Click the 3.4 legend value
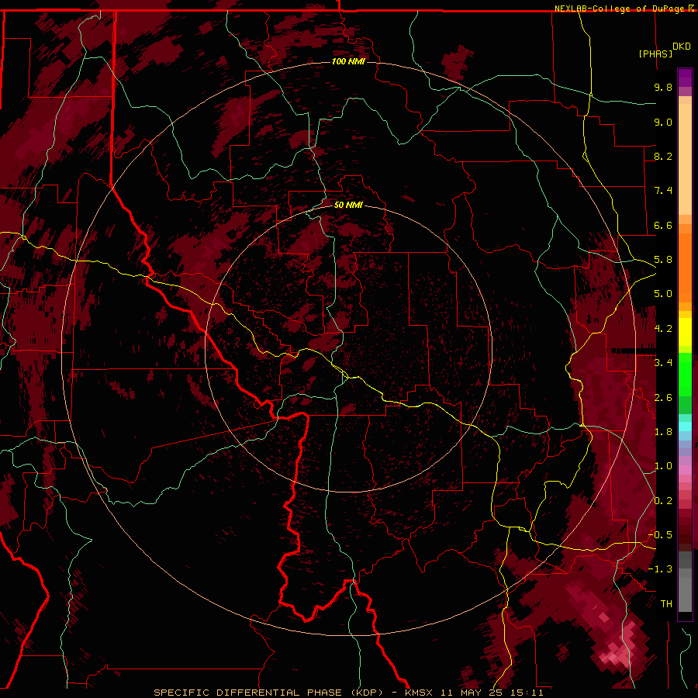 click(663, 363)
